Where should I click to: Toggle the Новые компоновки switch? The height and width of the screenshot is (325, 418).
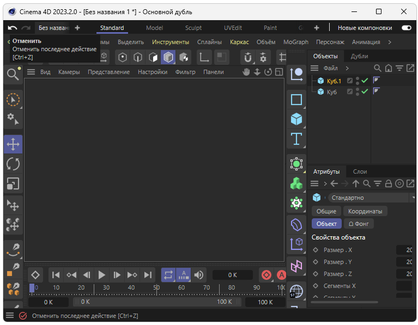click(407, 28)
